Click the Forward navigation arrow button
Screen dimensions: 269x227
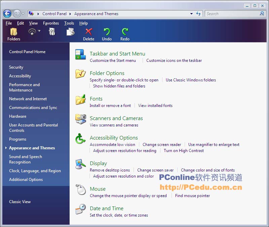click(16, 13)
